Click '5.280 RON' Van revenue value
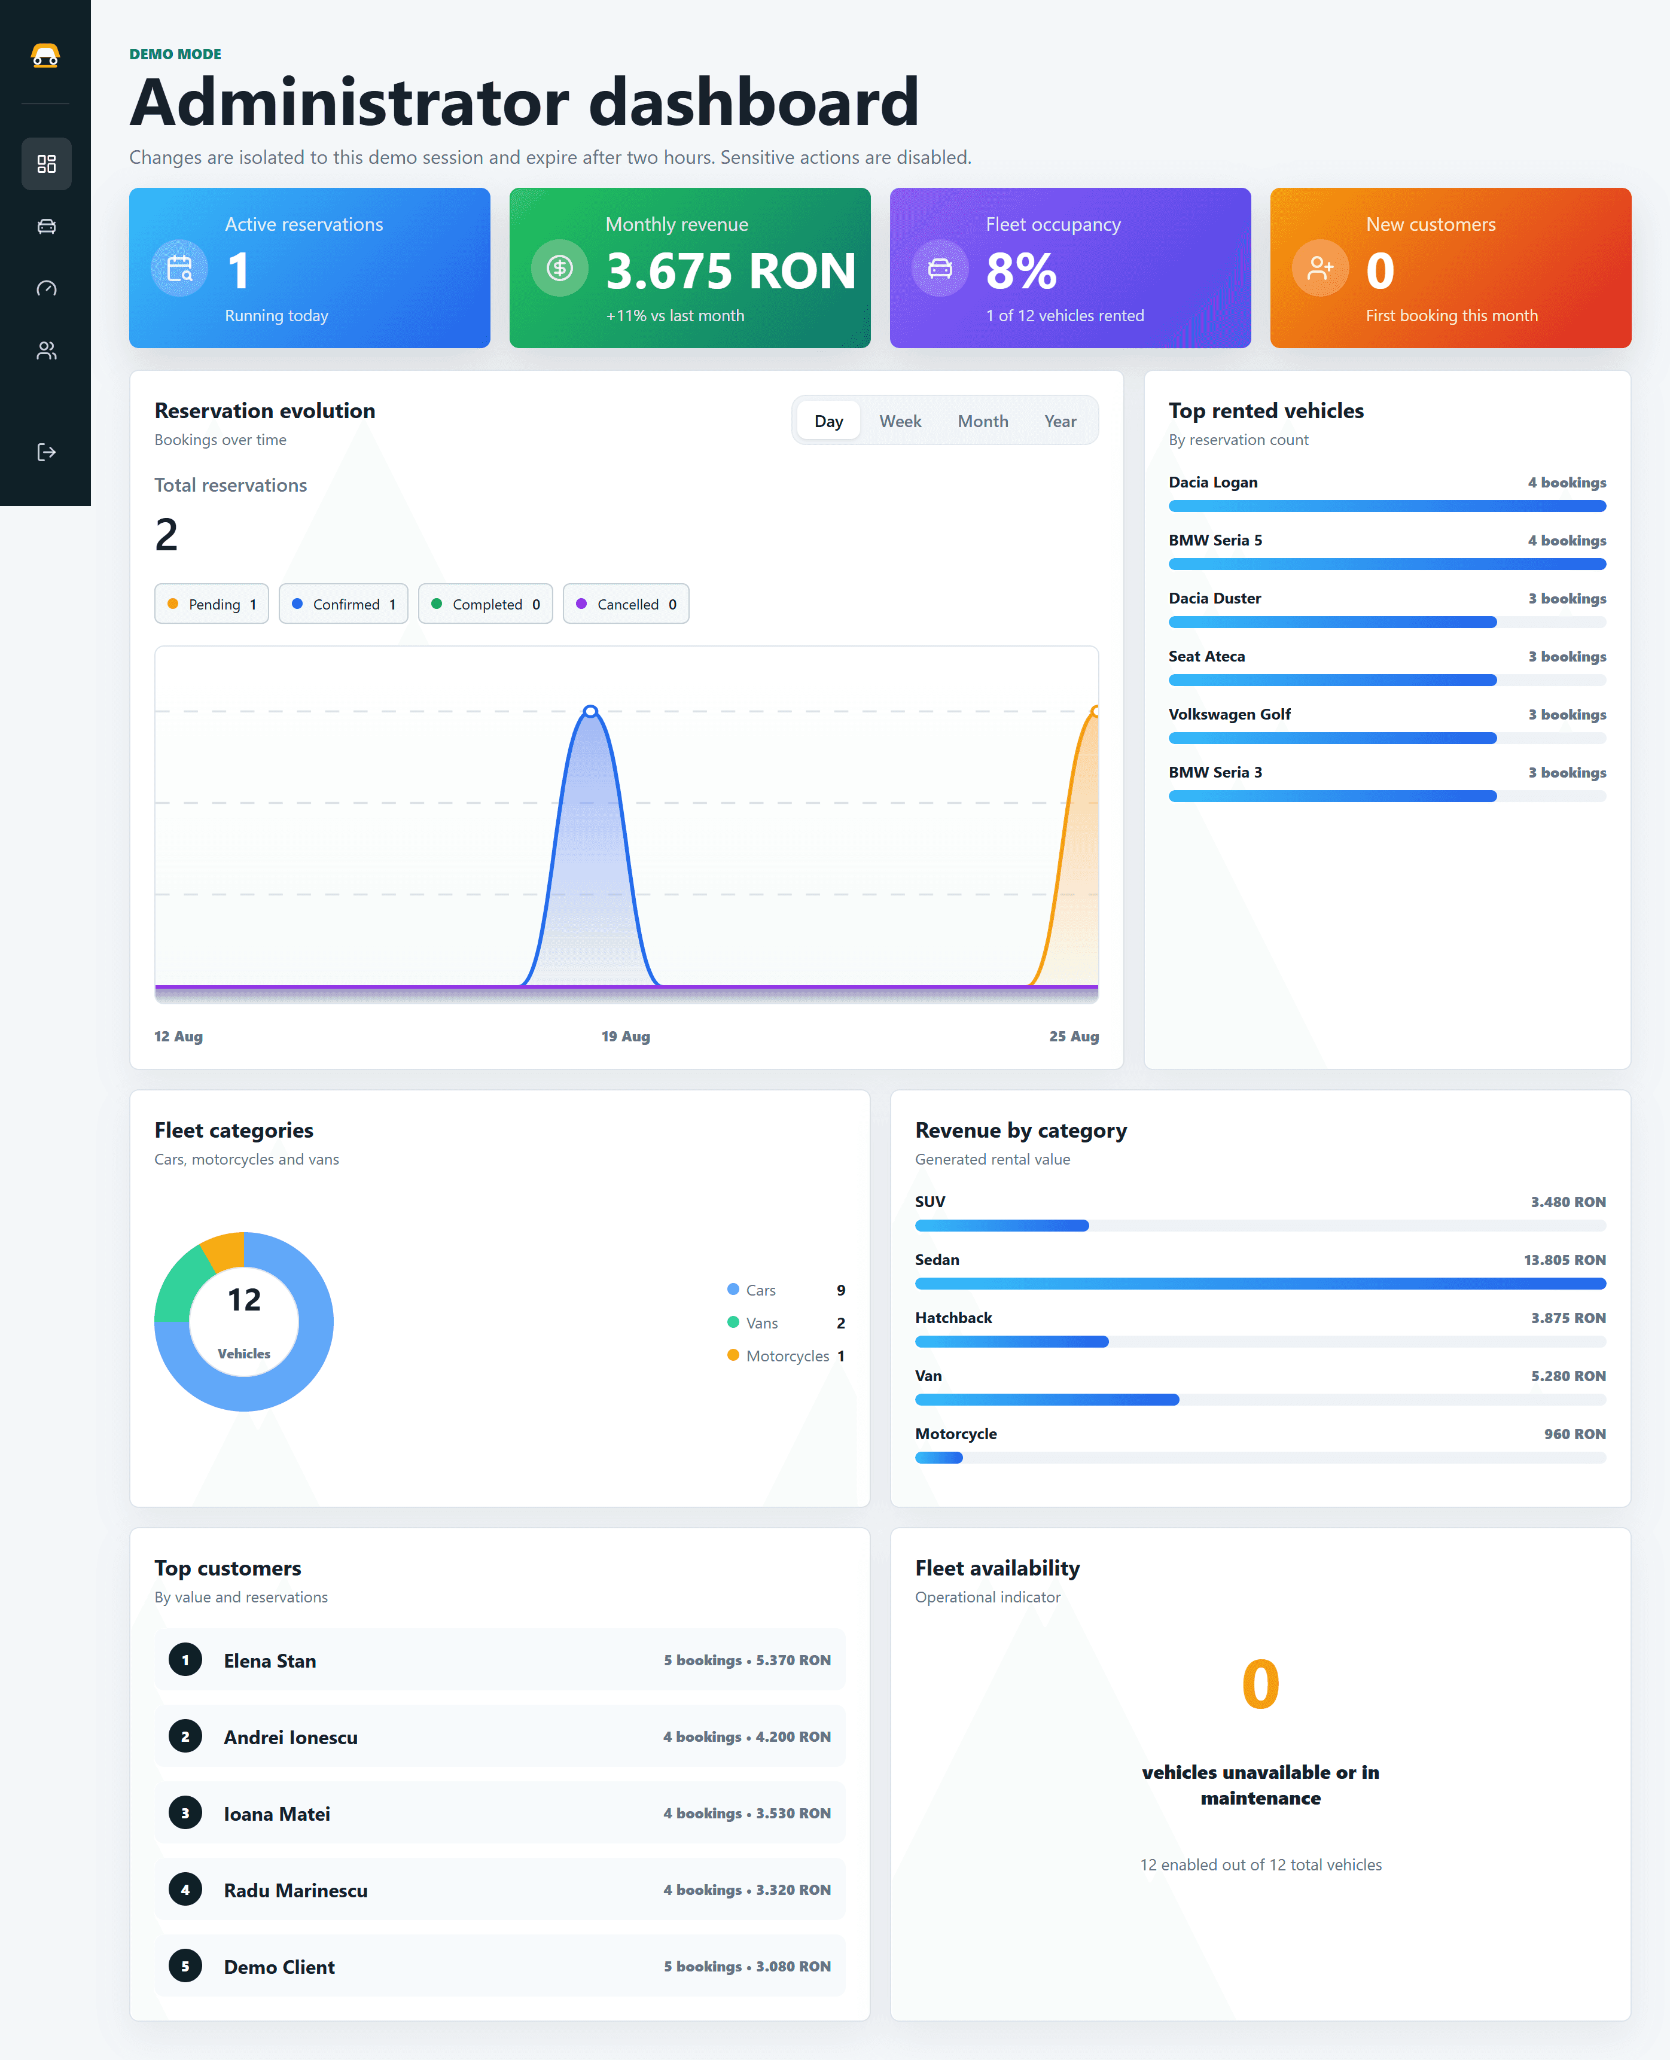This screenshot has height=2060, width=1670. pos(1568,1376)
